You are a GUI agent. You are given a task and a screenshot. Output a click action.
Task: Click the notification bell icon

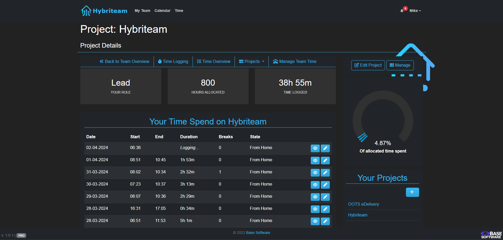coord(402,11)
